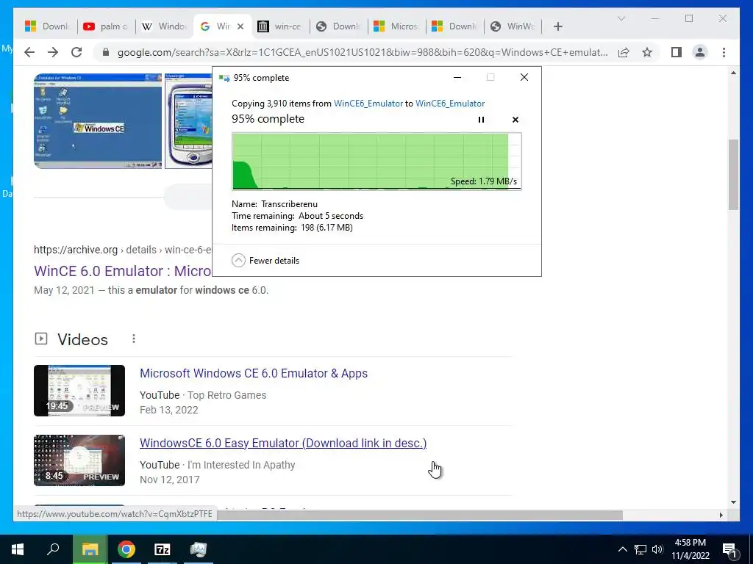Play the 8:45 video thumbnail preview
This screenshot has height=564, width=753.
pos(79,460)
